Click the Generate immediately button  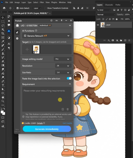47,129
